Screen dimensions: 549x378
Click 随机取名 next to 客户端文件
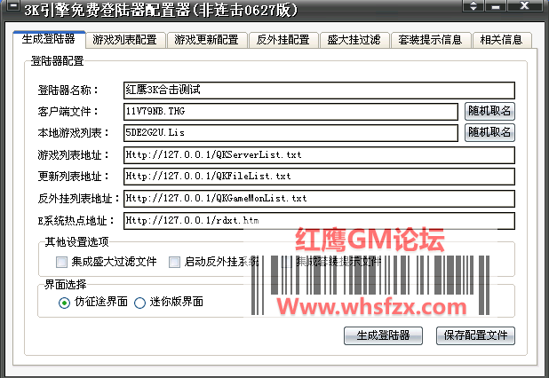coord(490,112)
